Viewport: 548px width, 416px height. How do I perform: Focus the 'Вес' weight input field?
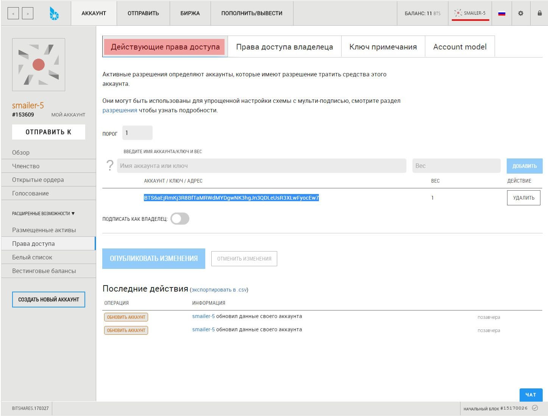456,166
